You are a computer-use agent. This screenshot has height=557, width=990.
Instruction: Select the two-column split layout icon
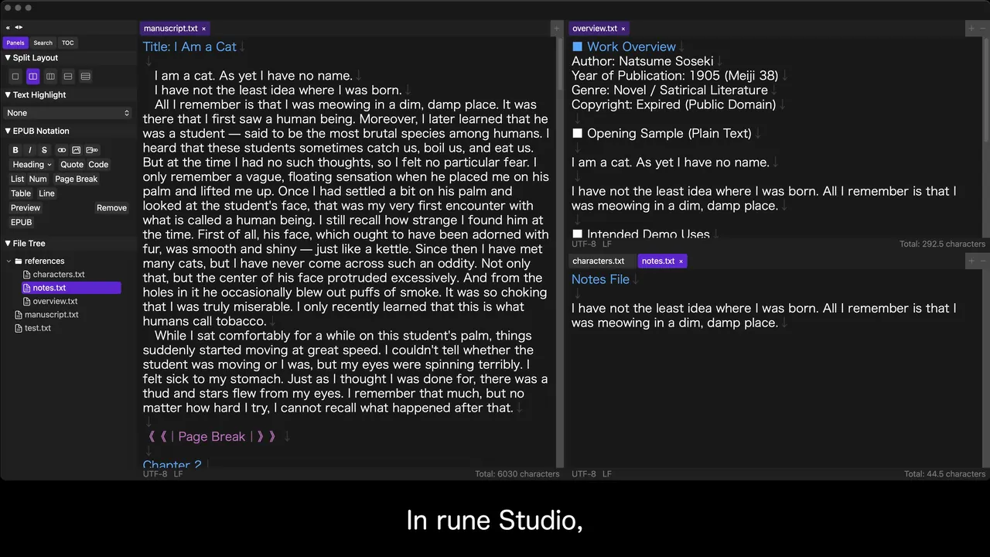click(x=32, y=77)
